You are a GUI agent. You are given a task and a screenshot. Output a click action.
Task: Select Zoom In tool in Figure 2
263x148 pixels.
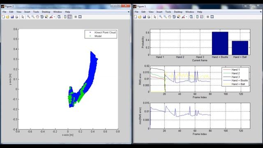click(x=28, y=17)
